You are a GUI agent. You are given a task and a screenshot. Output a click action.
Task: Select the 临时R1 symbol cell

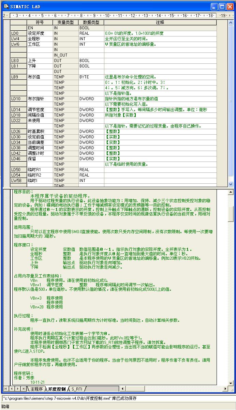tap(40, 170)
